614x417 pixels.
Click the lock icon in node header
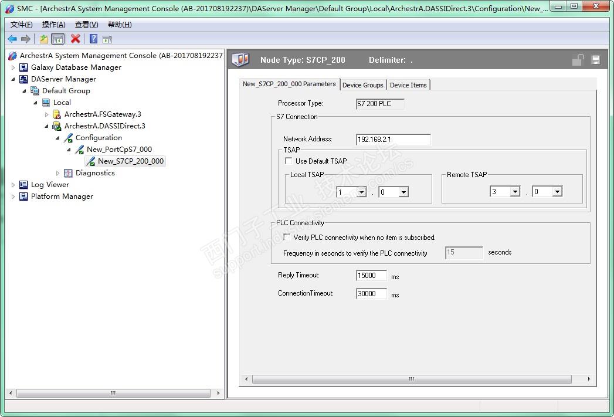click(578, 60)
